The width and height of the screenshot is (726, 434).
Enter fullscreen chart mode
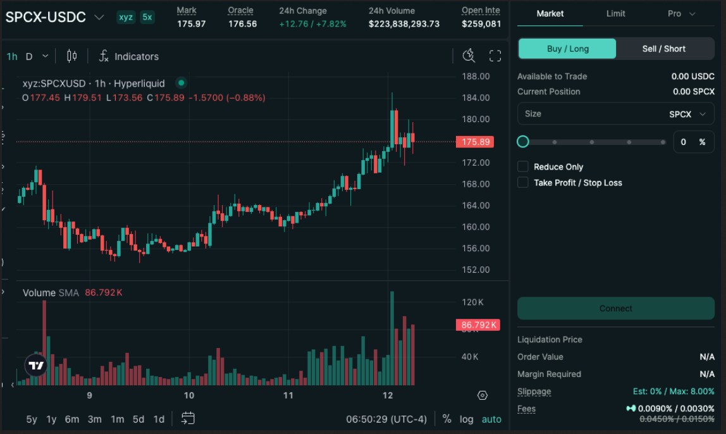(x=495, y=56)
